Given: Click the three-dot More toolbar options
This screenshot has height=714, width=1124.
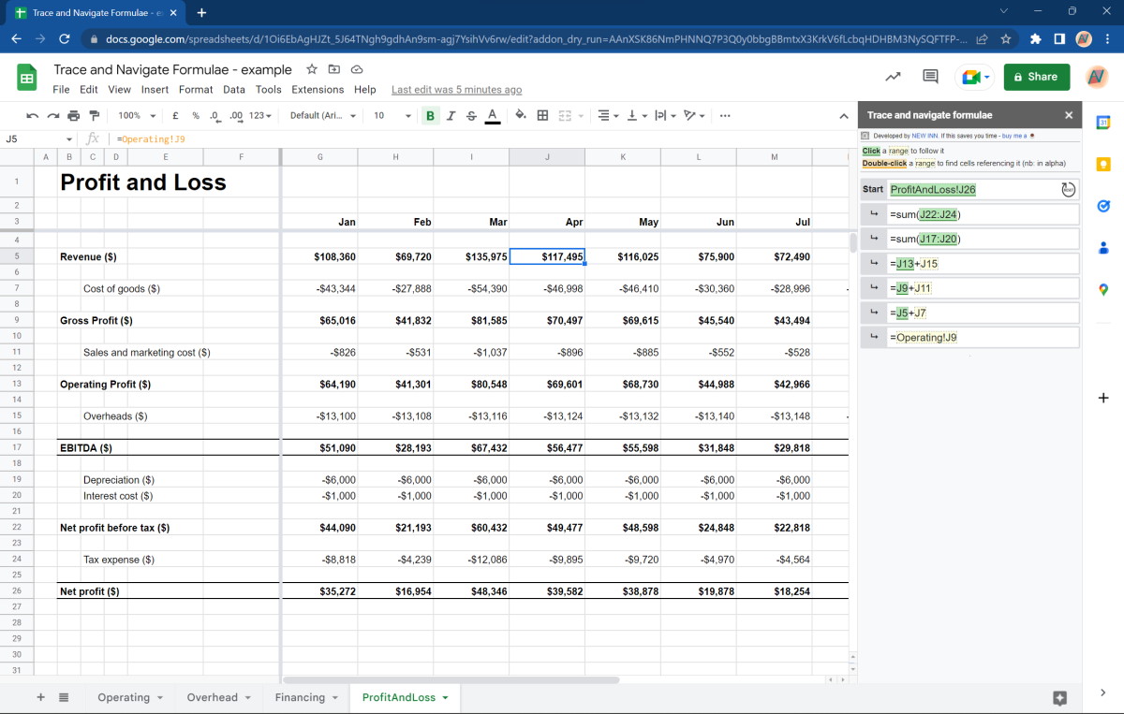Looking at the screenshot, I should click(x=725, y=115).
